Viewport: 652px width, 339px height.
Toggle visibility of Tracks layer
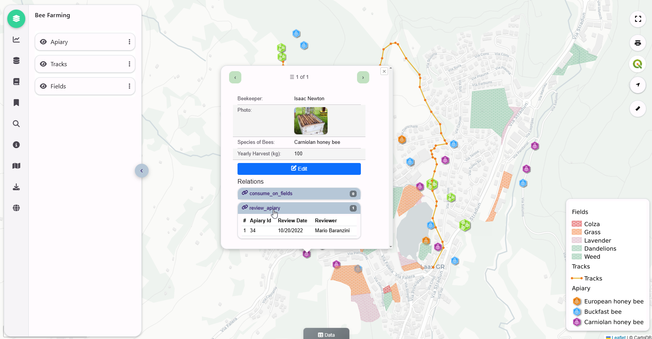coord(43,64)
